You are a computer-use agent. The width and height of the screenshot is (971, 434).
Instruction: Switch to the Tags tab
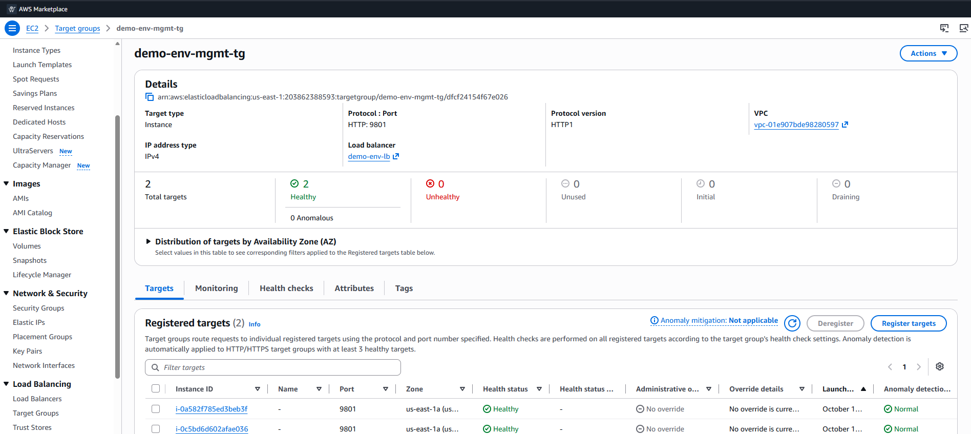[404, 288]
